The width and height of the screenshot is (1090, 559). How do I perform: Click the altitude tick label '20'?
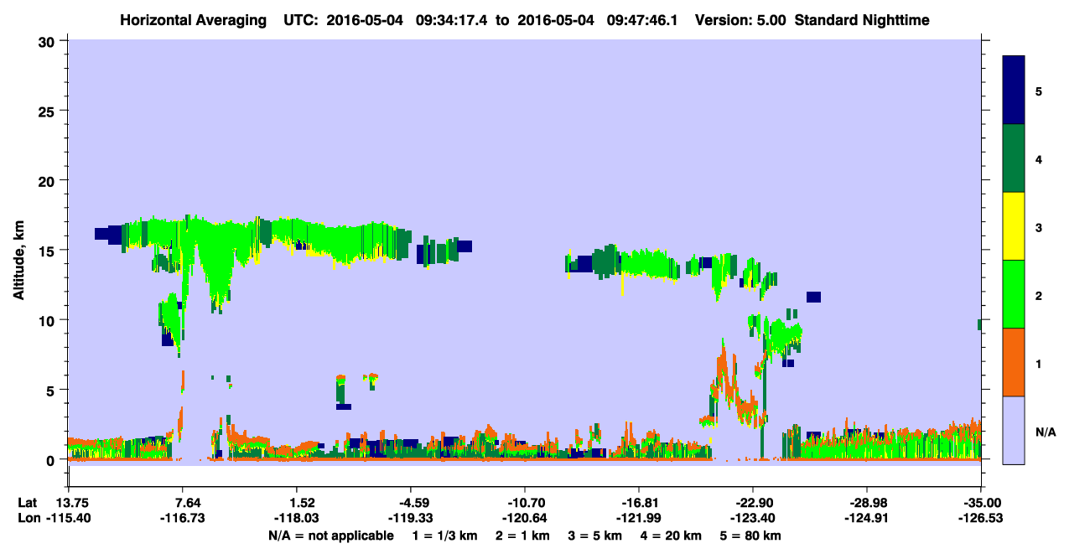point(49,180)
